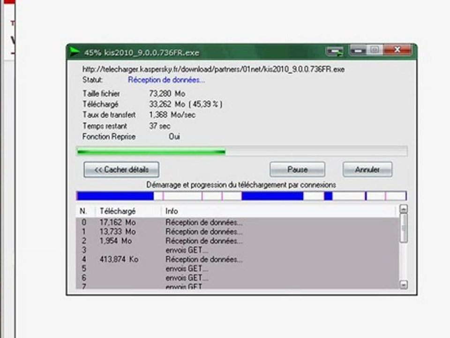This screenshot has height=338, width=450.
Task: Select connection row 5 envois GET
Action: coord(237,269)
